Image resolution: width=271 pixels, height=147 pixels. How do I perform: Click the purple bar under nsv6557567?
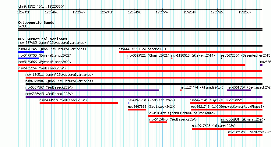(x=92, y=90)
